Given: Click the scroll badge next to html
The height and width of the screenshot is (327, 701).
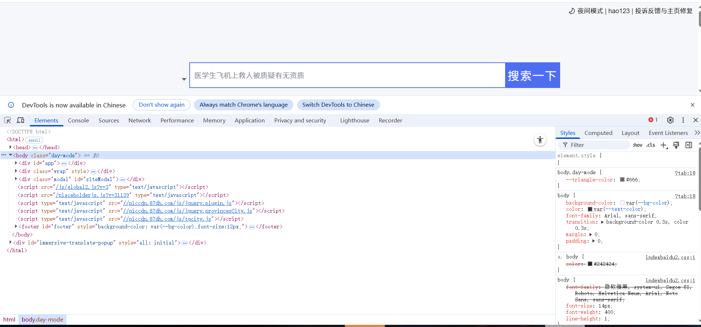Looking at the screenshot, I should click(x=34, y=140).
